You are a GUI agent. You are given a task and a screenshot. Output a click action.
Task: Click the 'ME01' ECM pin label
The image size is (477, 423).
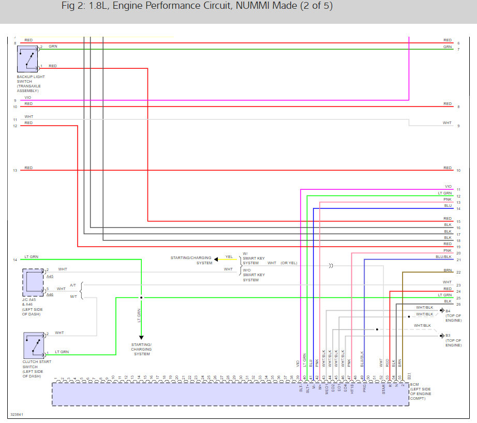326,389
